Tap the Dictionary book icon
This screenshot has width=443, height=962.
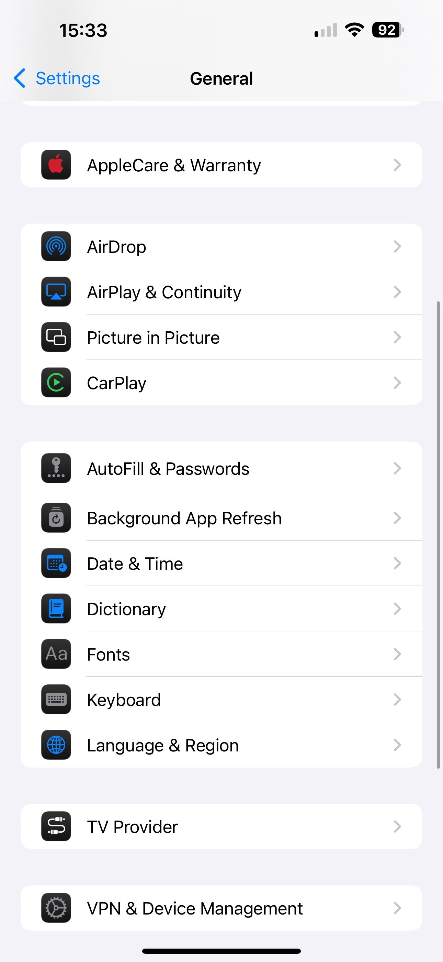pyautogui.click(x=56, y=608)
